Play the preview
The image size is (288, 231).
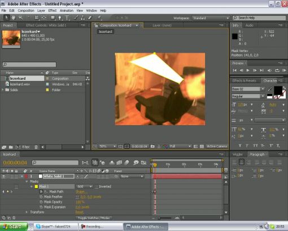[248, 70]
